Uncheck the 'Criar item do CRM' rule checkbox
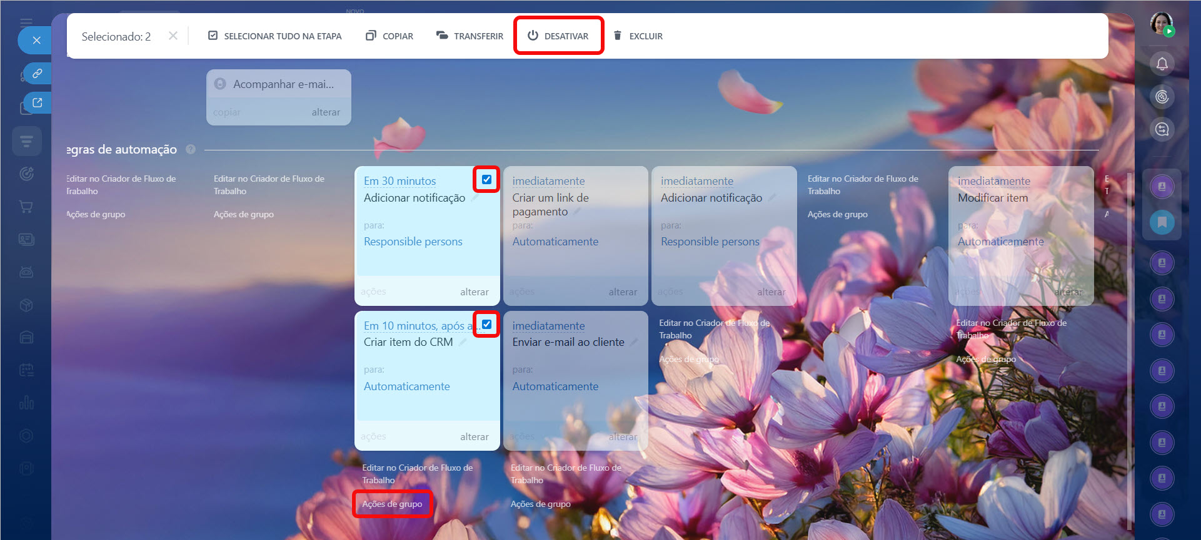1201x540 pixels. coord(486,325)
